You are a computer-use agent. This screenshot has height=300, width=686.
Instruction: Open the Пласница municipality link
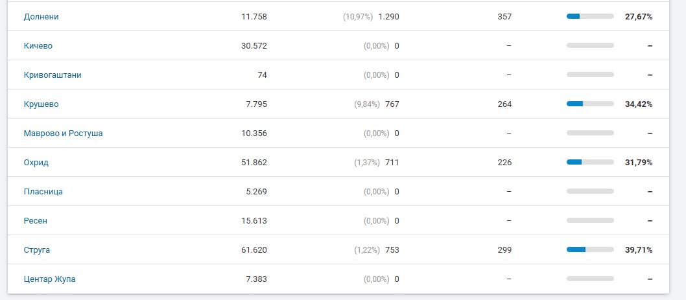(x=43, y=192)
